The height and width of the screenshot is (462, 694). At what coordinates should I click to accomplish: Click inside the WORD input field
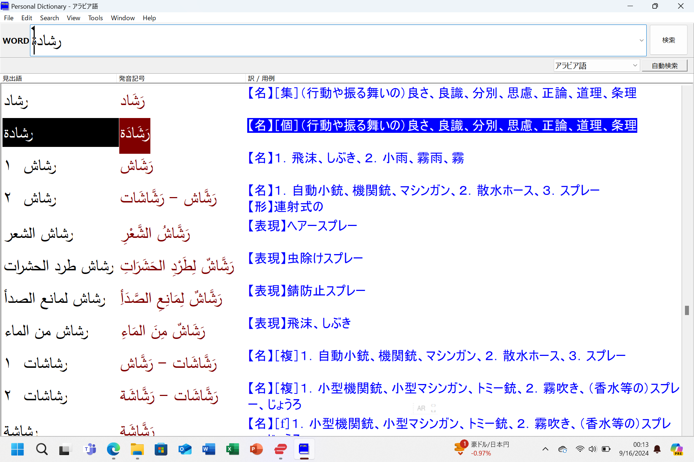tap(325, 40)
